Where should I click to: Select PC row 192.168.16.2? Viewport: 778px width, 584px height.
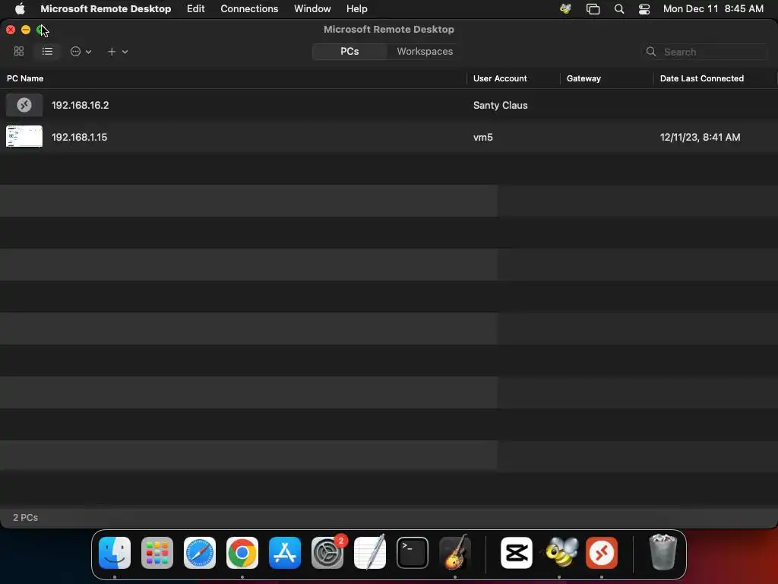pos(389,105)
